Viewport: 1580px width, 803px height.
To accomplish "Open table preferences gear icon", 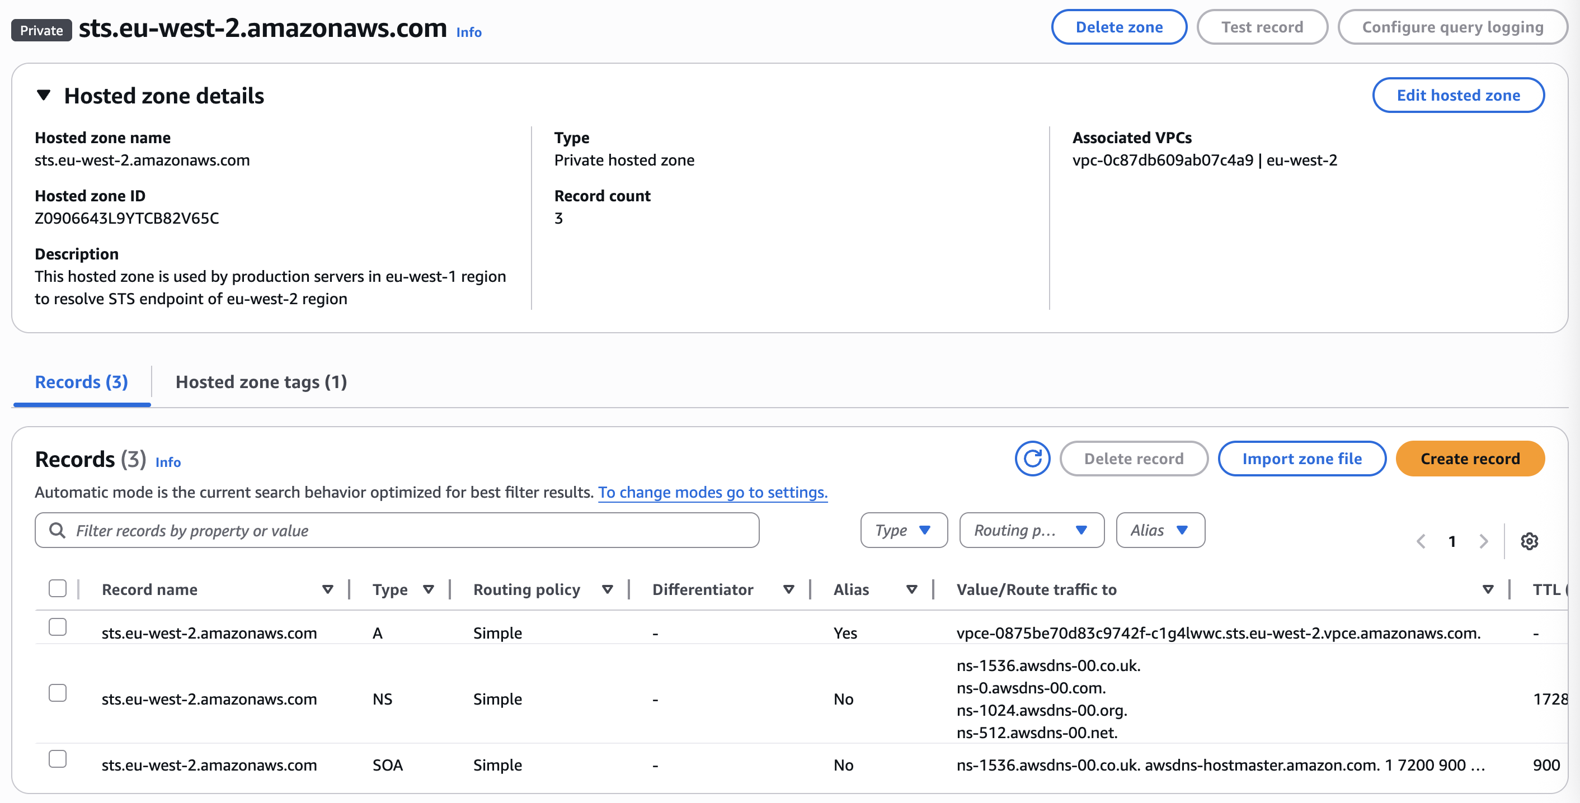I will [x=1529, y=541].
